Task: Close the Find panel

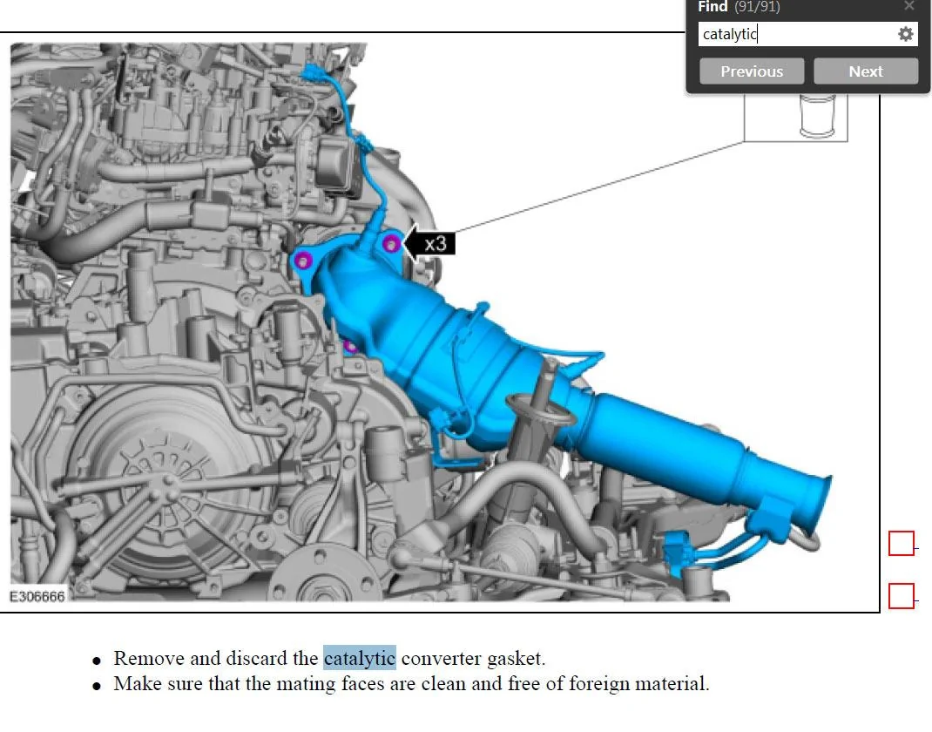Action: click(908, 6)
